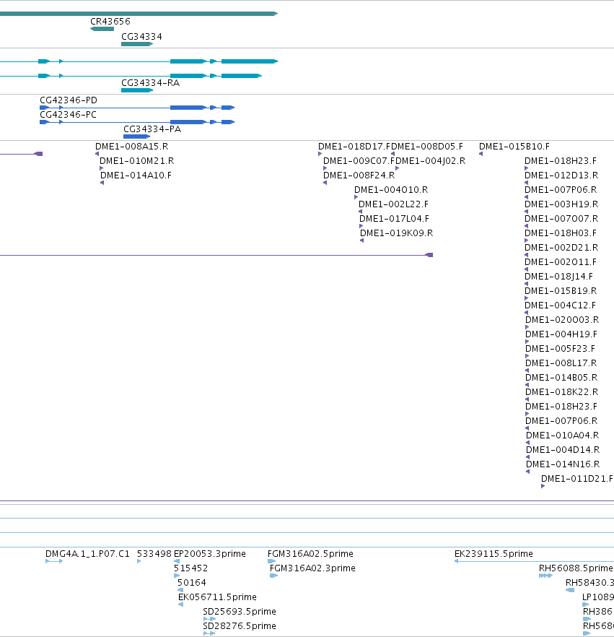The image size is (614, 637).
Task: Click the CR43656 gene label
Action: pos(110,22)
